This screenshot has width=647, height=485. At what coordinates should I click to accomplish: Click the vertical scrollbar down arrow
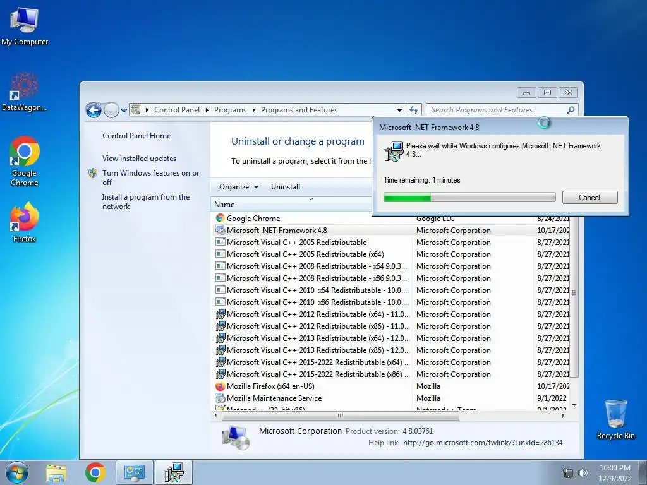574,405
